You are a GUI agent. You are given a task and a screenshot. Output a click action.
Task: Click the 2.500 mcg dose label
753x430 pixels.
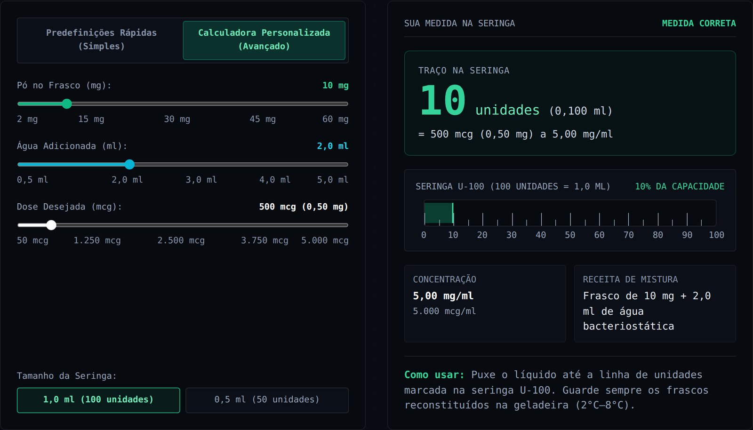pos(181,240)
